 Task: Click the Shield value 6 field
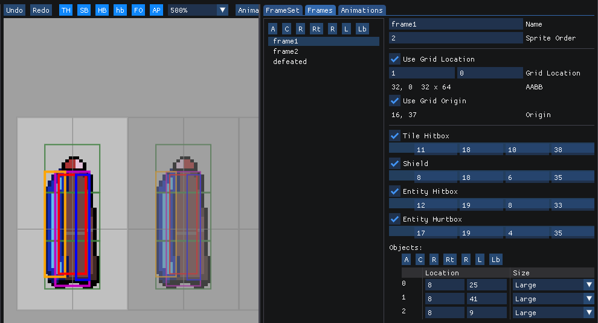pyautogui.click(x=527, y=177)
